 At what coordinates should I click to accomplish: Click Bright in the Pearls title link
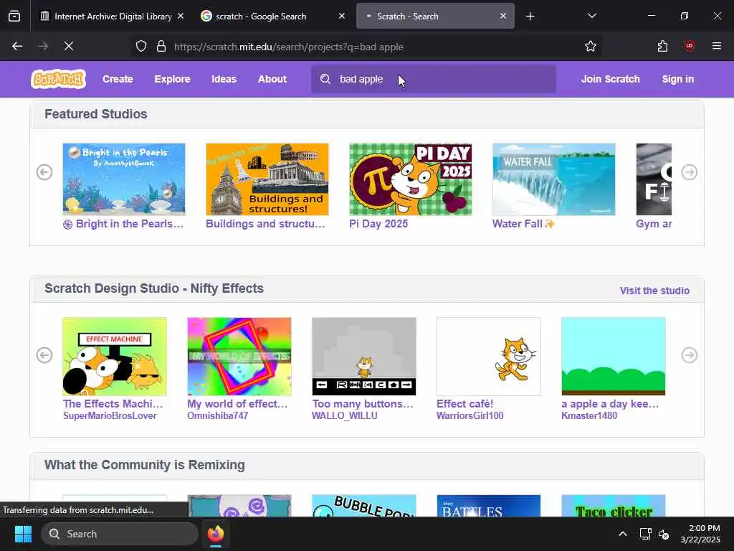tap(123, 224)
